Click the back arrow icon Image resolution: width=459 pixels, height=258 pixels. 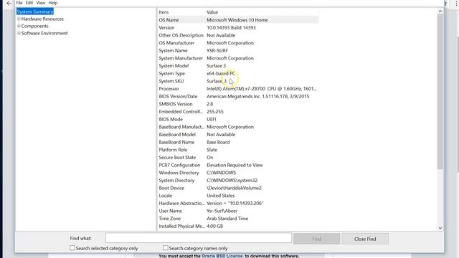9,3
